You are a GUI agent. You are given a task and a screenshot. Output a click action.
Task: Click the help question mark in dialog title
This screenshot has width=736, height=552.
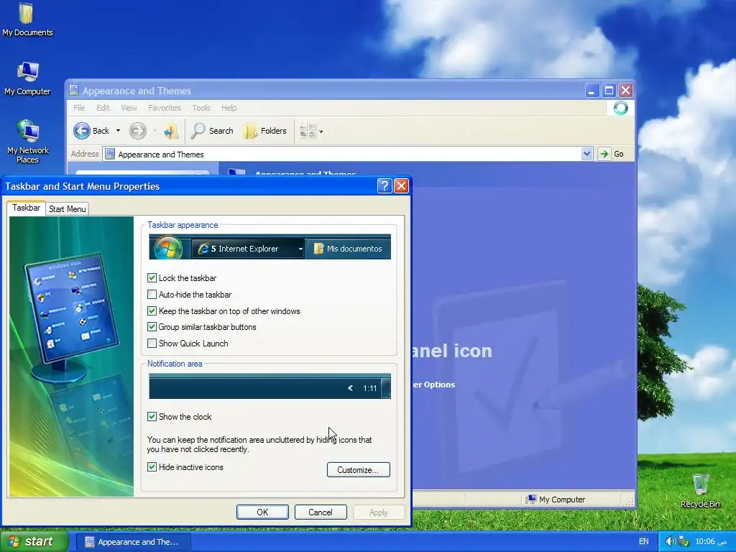384,186
